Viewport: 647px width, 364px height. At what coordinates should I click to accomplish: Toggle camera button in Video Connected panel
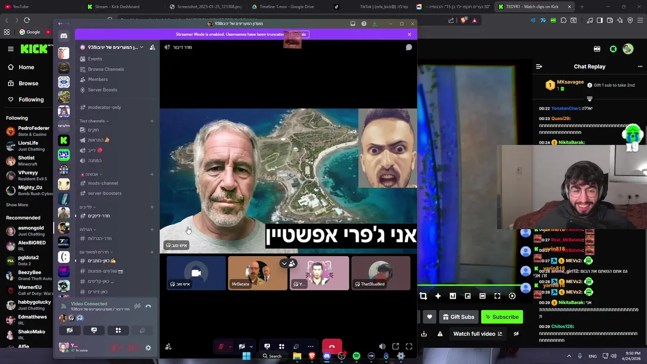70,330
